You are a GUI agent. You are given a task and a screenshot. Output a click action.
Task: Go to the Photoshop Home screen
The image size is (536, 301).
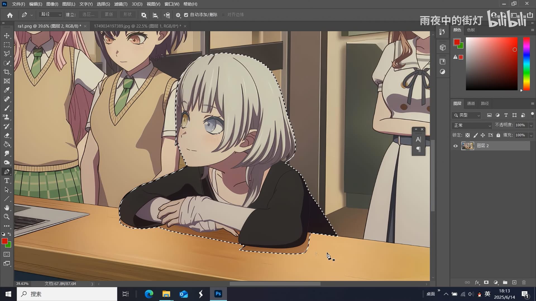pos(10,15)
